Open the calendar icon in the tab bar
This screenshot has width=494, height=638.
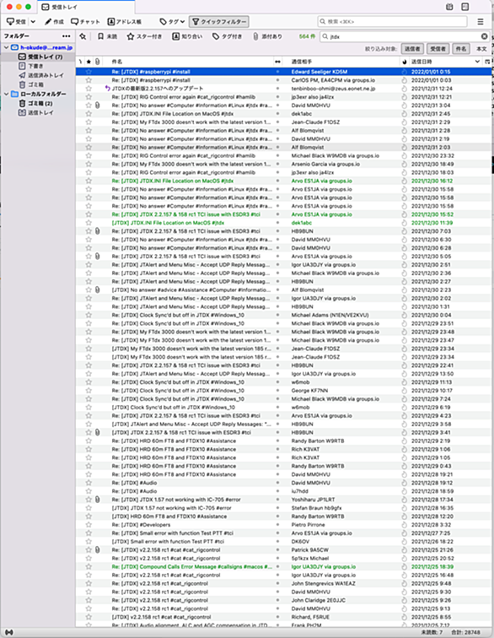449,7
